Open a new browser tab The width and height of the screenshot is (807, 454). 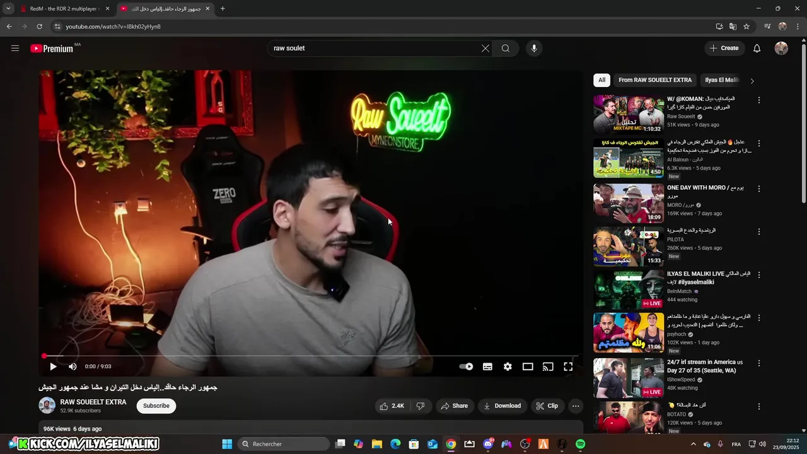[x=223, y=9]
